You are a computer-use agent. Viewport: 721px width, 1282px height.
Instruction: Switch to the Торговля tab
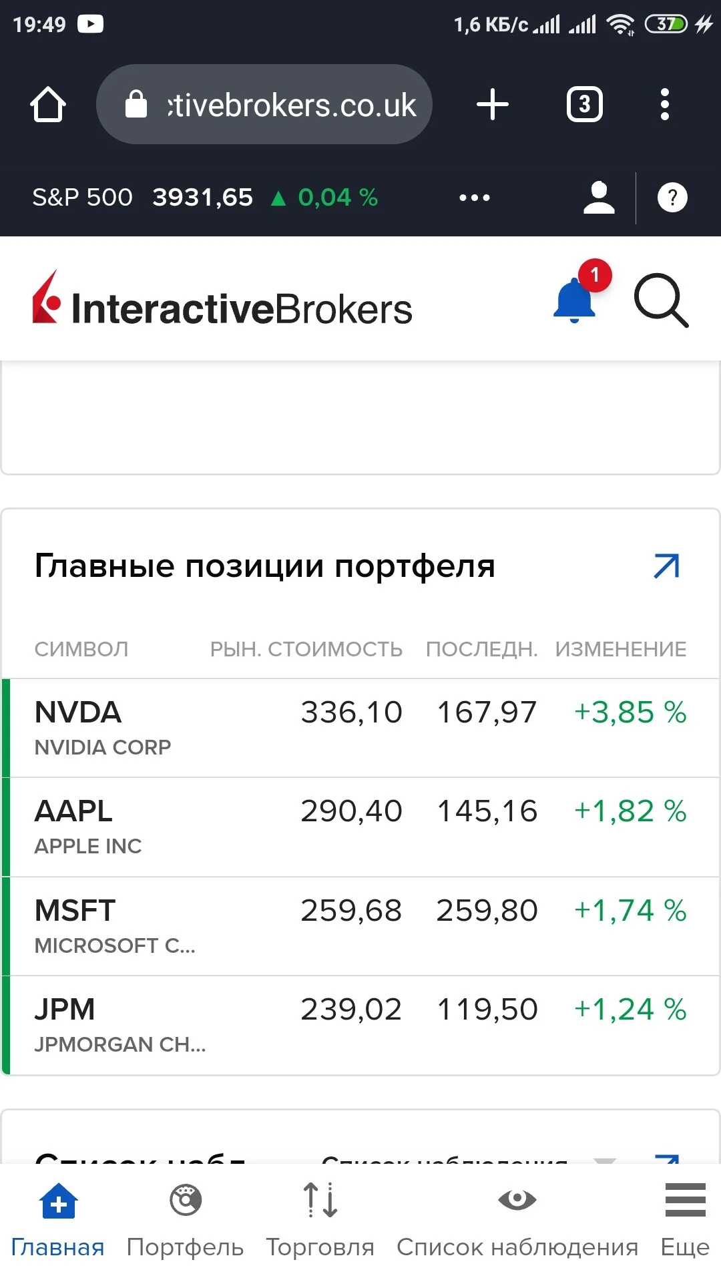tap(320, 1220)
